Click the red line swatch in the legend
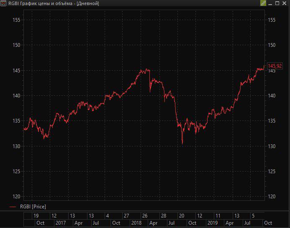The height and width of the screenshot is (228, 290). [x=12, y=207]
